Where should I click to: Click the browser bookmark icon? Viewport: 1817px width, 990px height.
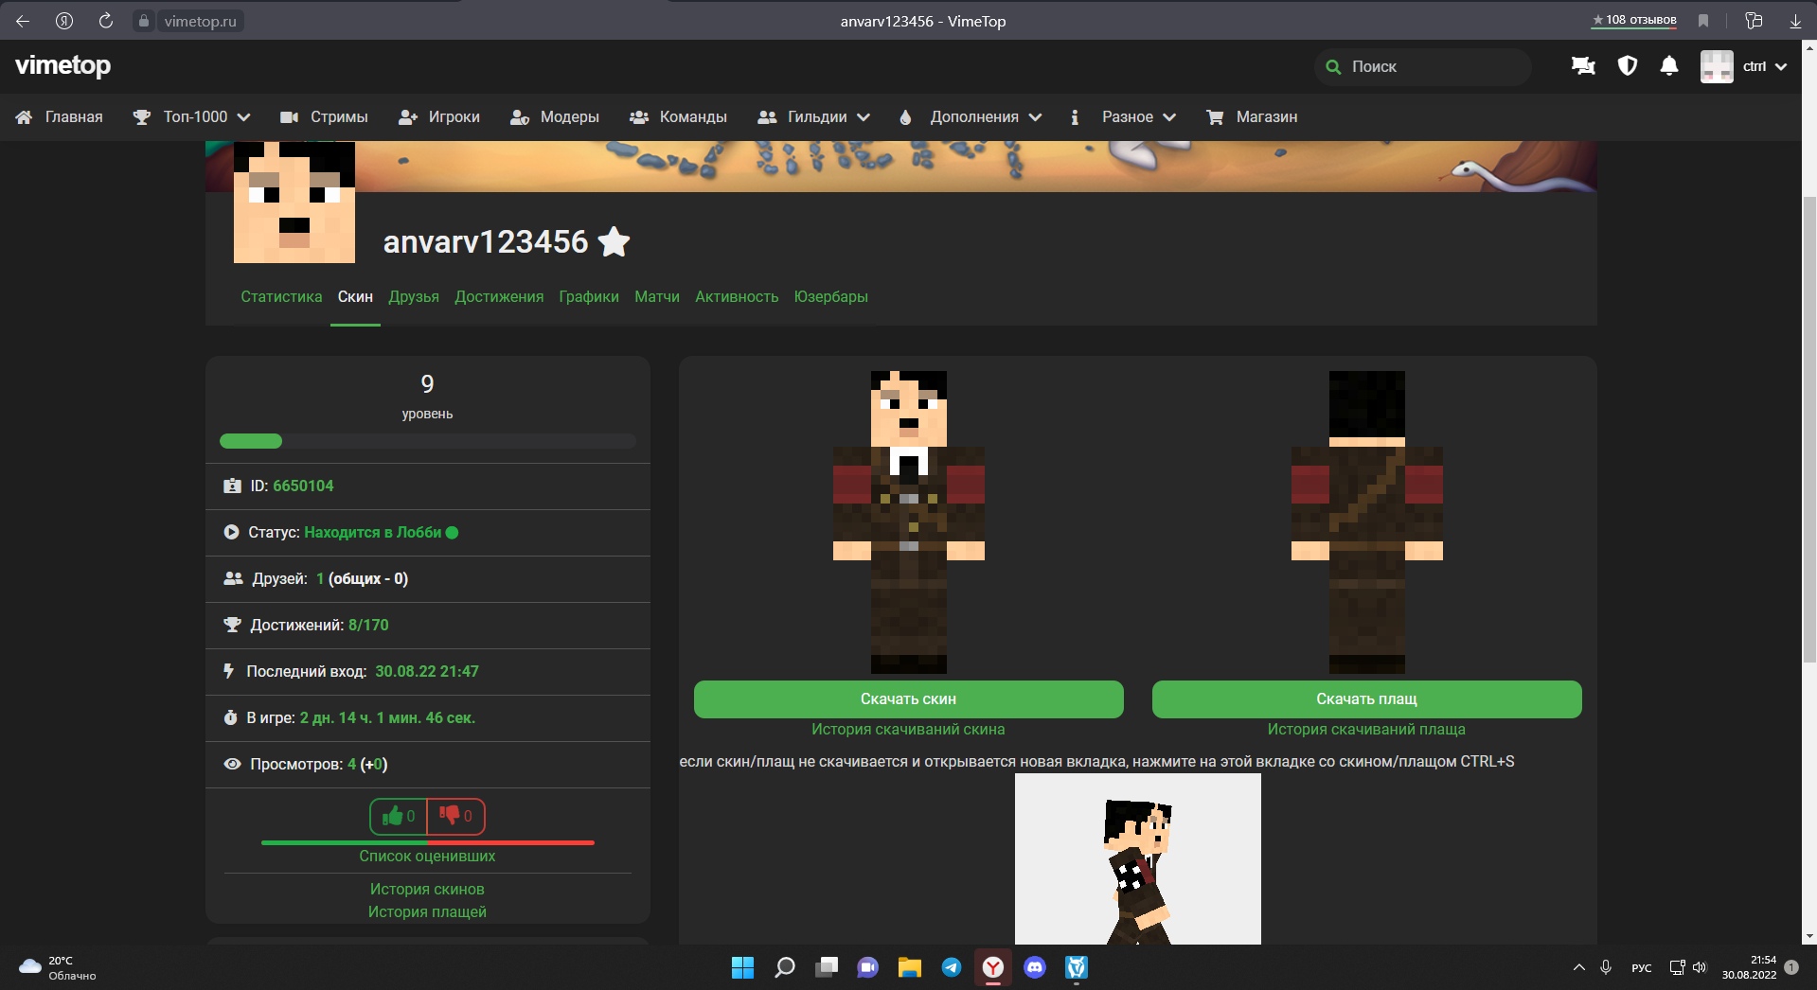click(1703, 21)
